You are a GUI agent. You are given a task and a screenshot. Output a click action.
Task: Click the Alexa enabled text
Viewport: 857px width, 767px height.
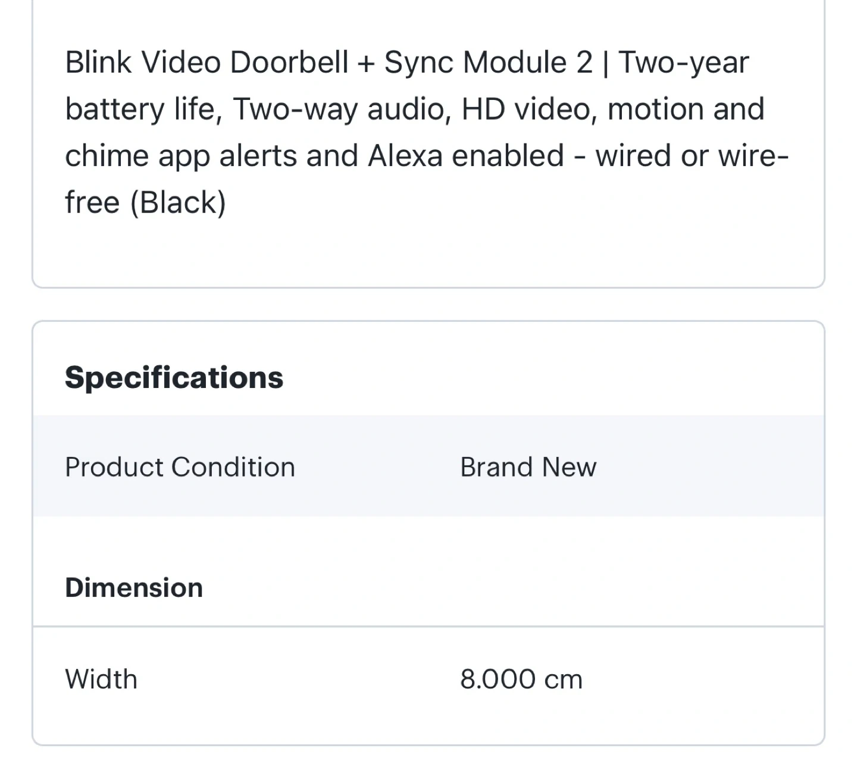[x=465, y=156]
